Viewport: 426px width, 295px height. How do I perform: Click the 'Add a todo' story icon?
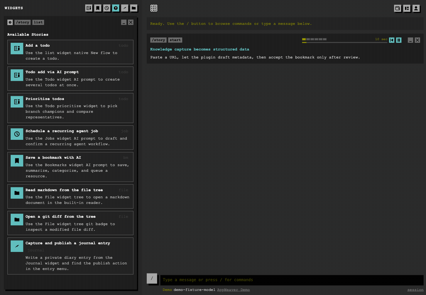[x=17, y=49]
